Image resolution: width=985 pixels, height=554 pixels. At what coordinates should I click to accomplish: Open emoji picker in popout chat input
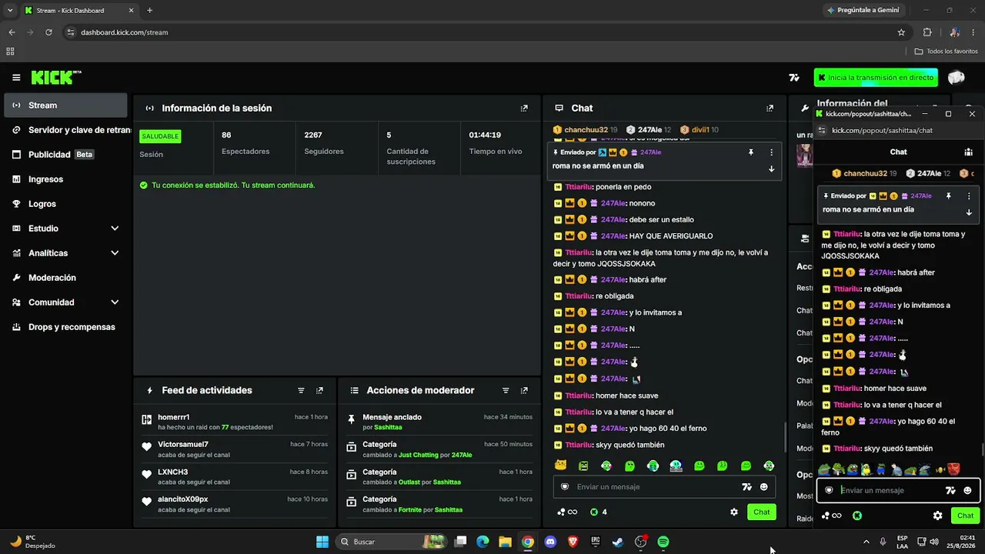click(x=968, y=490)
